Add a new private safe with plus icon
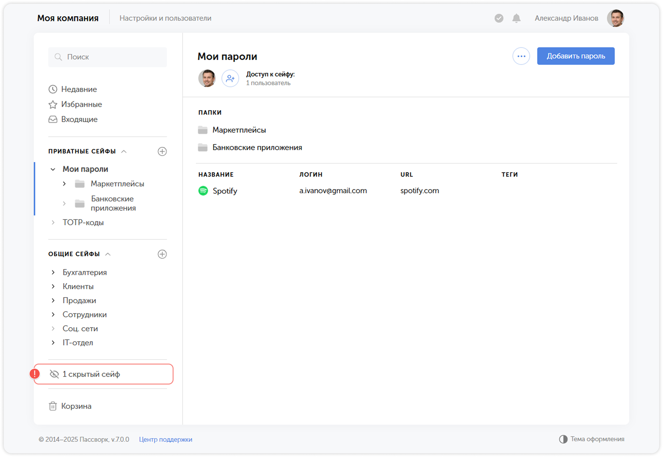This screenshot has height=457, width=663. (x=162, y=152)
